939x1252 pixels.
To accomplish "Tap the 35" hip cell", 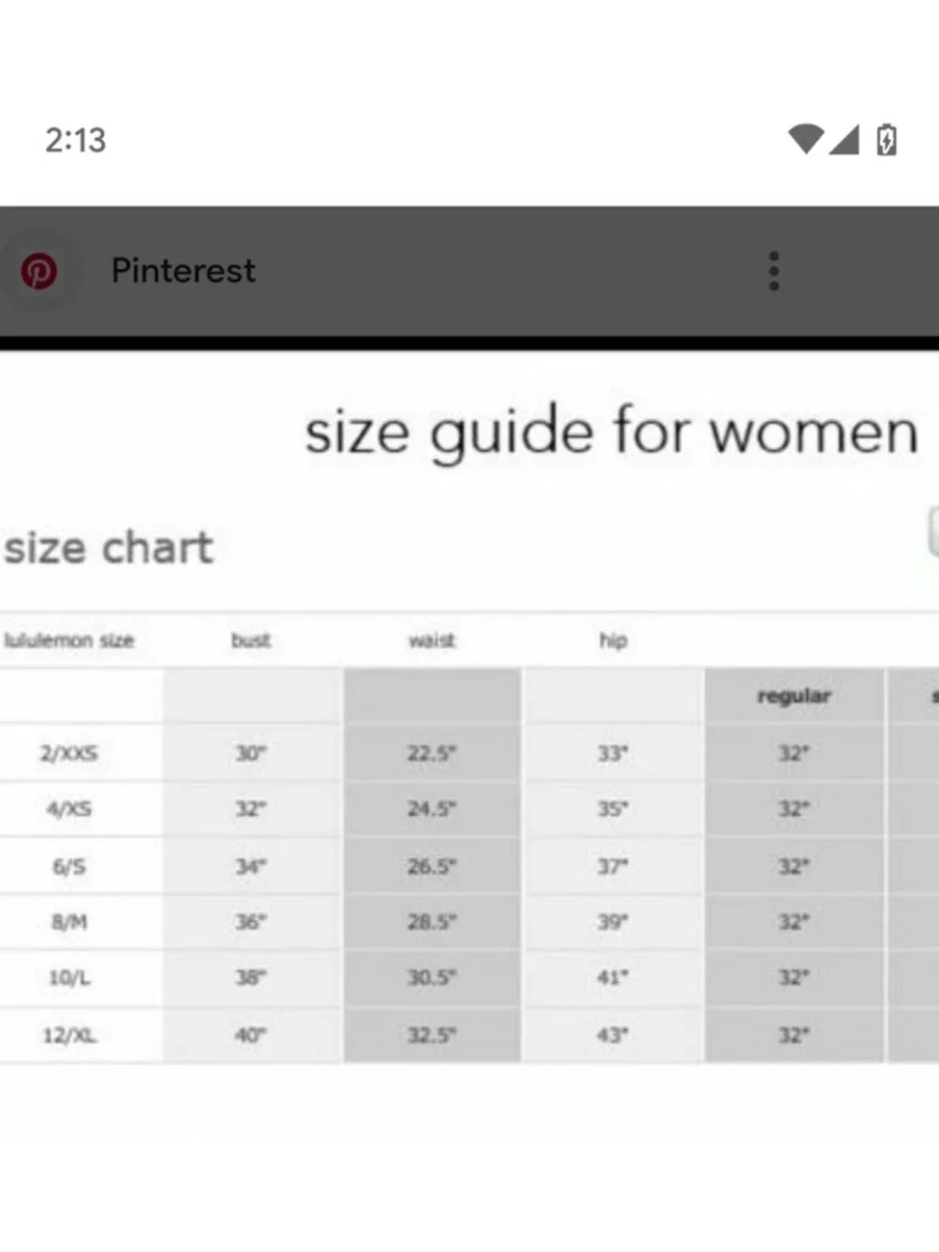I will click(613, 809).
